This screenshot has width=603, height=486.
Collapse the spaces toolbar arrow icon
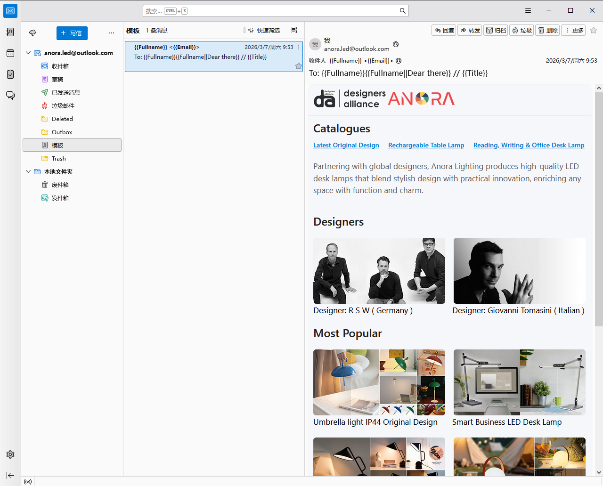coord(10,475)
